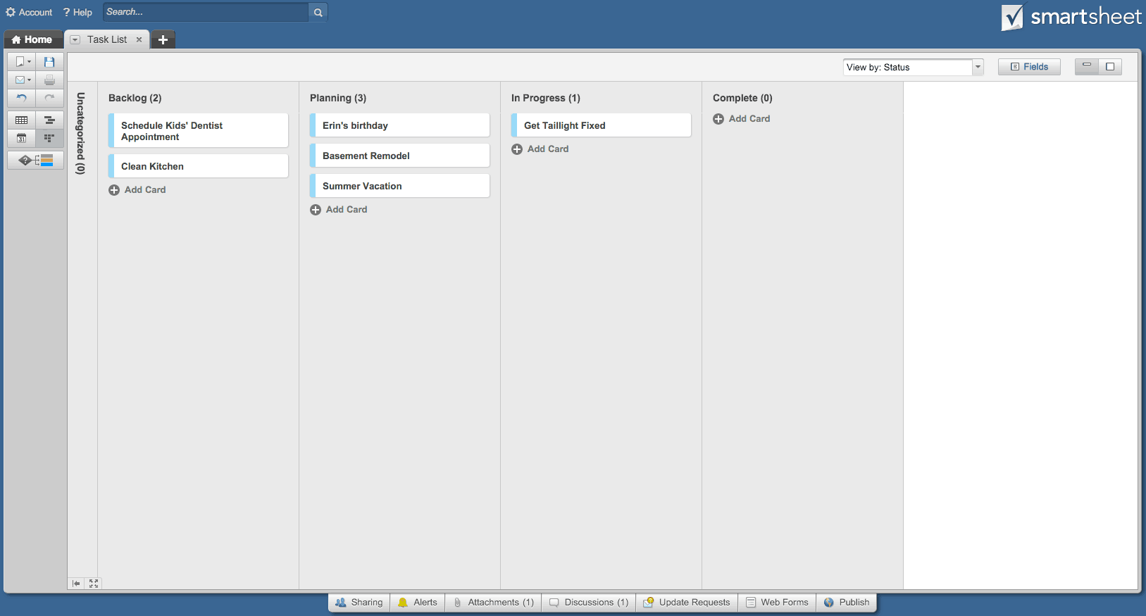Click the print icon
Image resolution: width=1146 pixels, height=616 pixels.
(49, 80)
